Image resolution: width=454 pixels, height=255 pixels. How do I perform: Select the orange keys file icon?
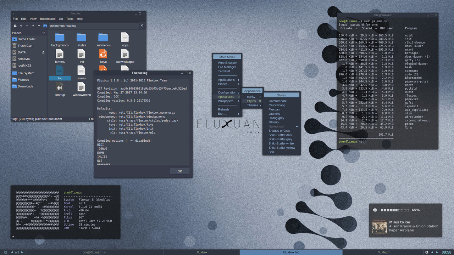tap(103, 53)
